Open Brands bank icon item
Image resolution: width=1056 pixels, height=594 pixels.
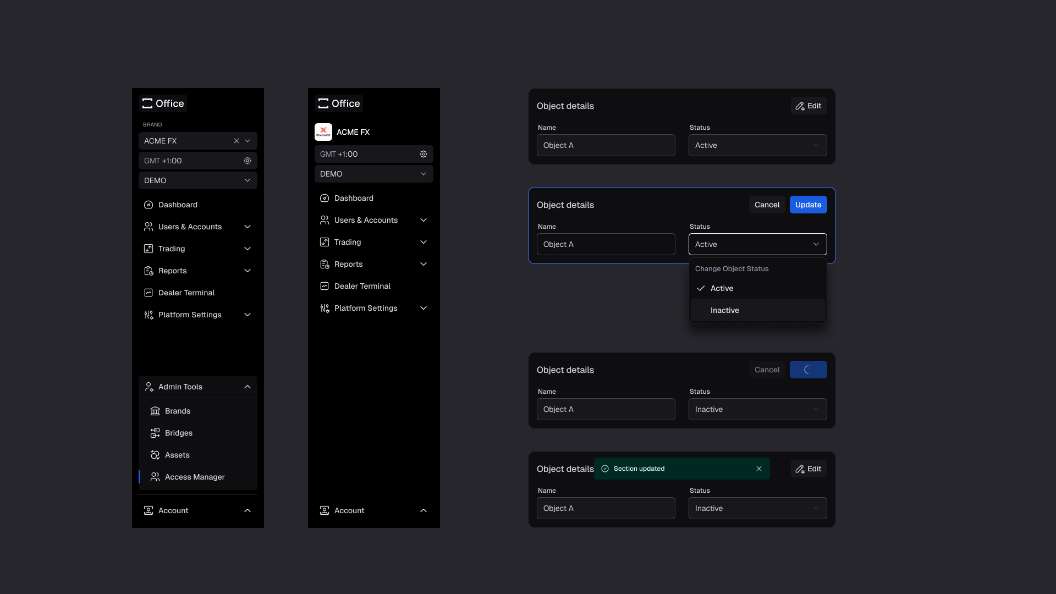tap(155, 411)
